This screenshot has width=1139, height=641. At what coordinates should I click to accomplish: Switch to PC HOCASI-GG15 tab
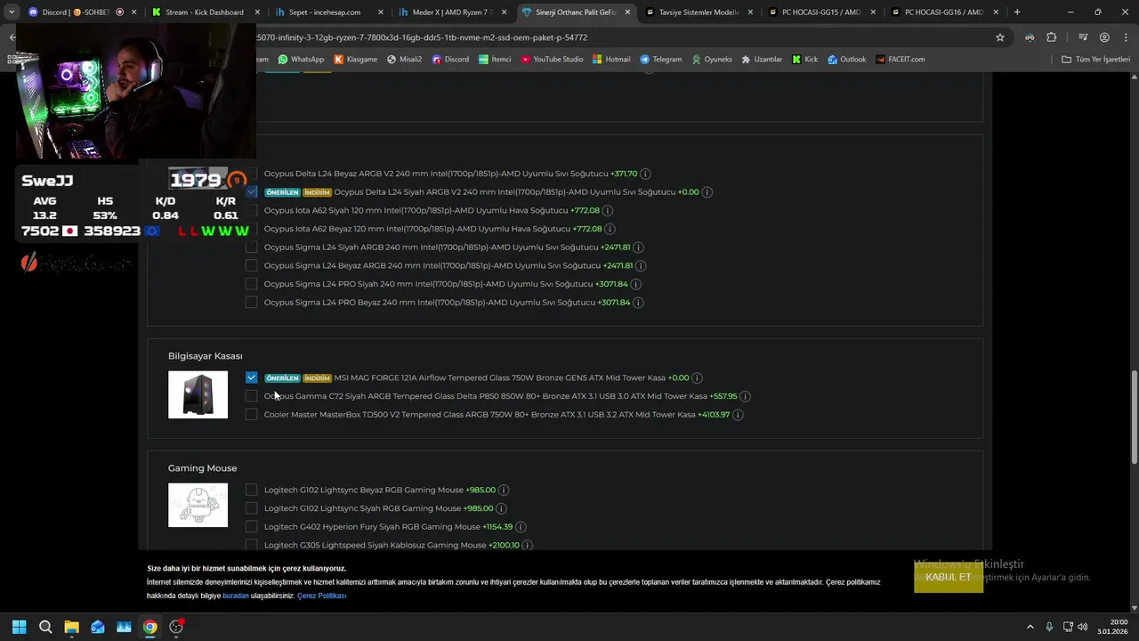tap(820, 12)
